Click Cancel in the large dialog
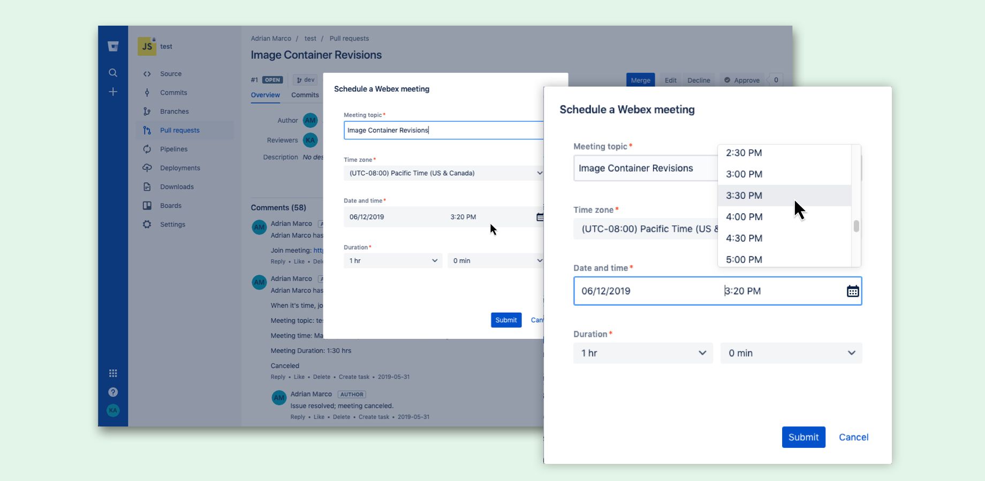Viewport: 985px width, 481px height. point(853,437)
